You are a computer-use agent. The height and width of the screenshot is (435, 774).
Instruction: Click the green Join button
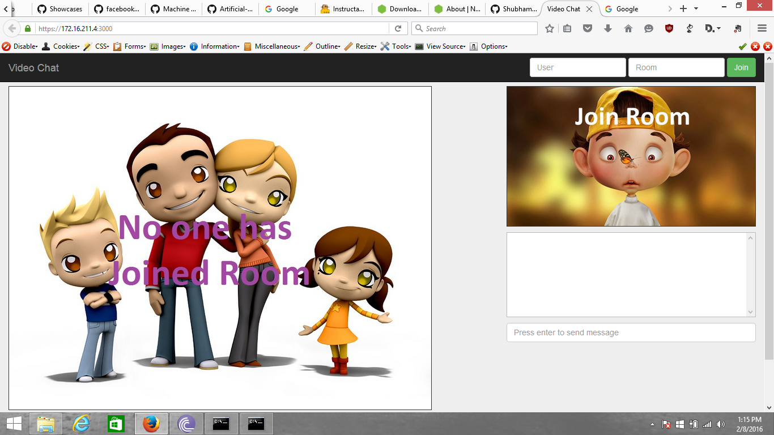click(741, 67)
